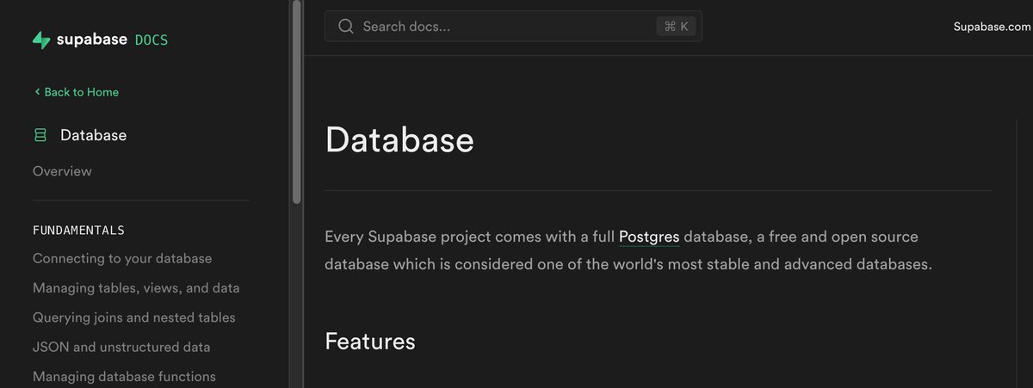
Task: Click the sidebar vertical scrollbar thumb
Action: [x=296, y=102]
